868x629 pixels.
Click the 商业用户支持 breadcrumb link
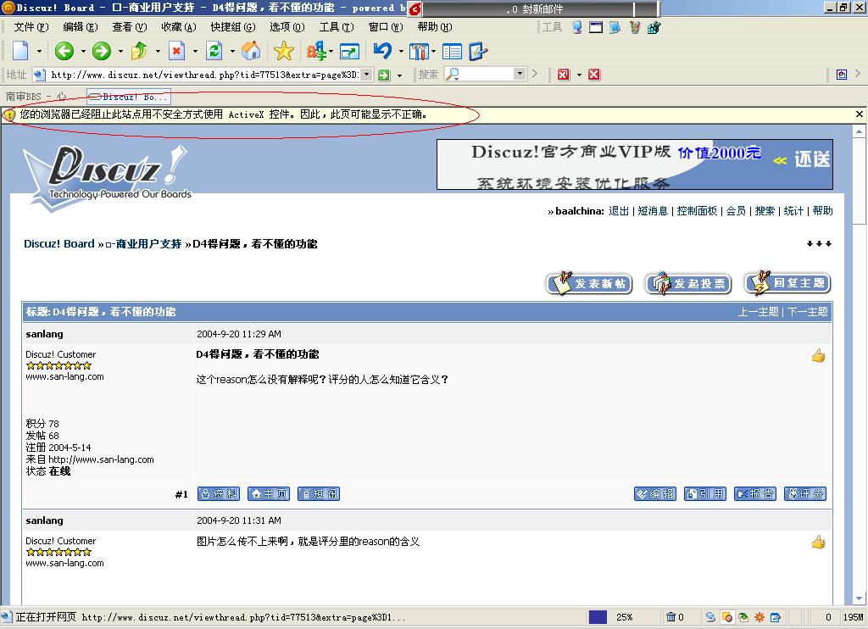pyautogui.click(x=143, y=244)
